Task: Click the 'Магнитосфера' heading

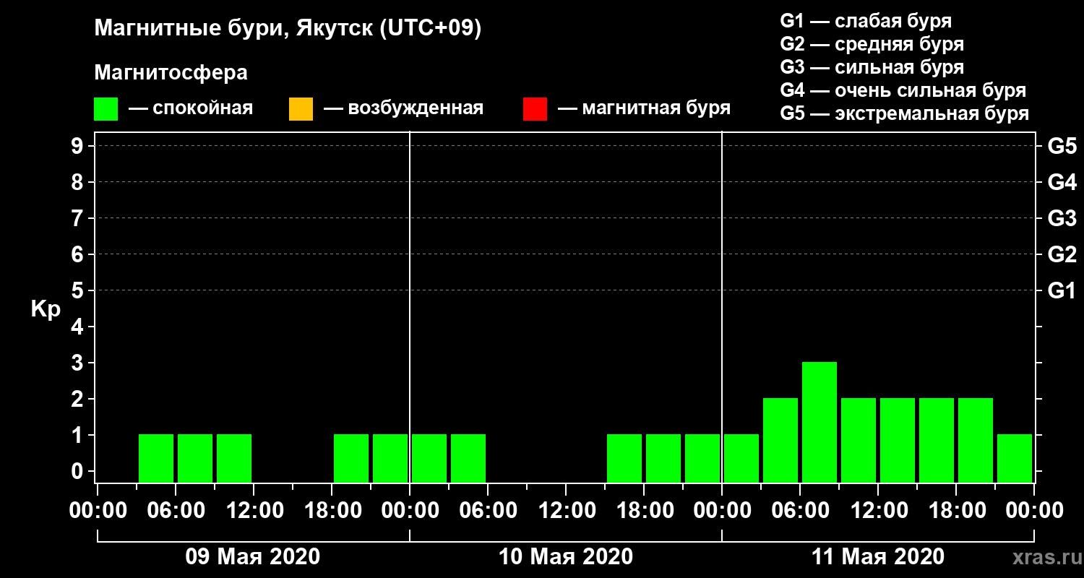Action: [x=171, y=73]
